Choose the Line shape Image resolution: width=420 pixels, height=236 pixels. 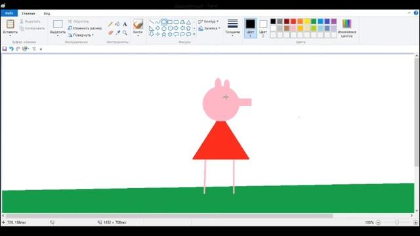[x=152, y=22]
